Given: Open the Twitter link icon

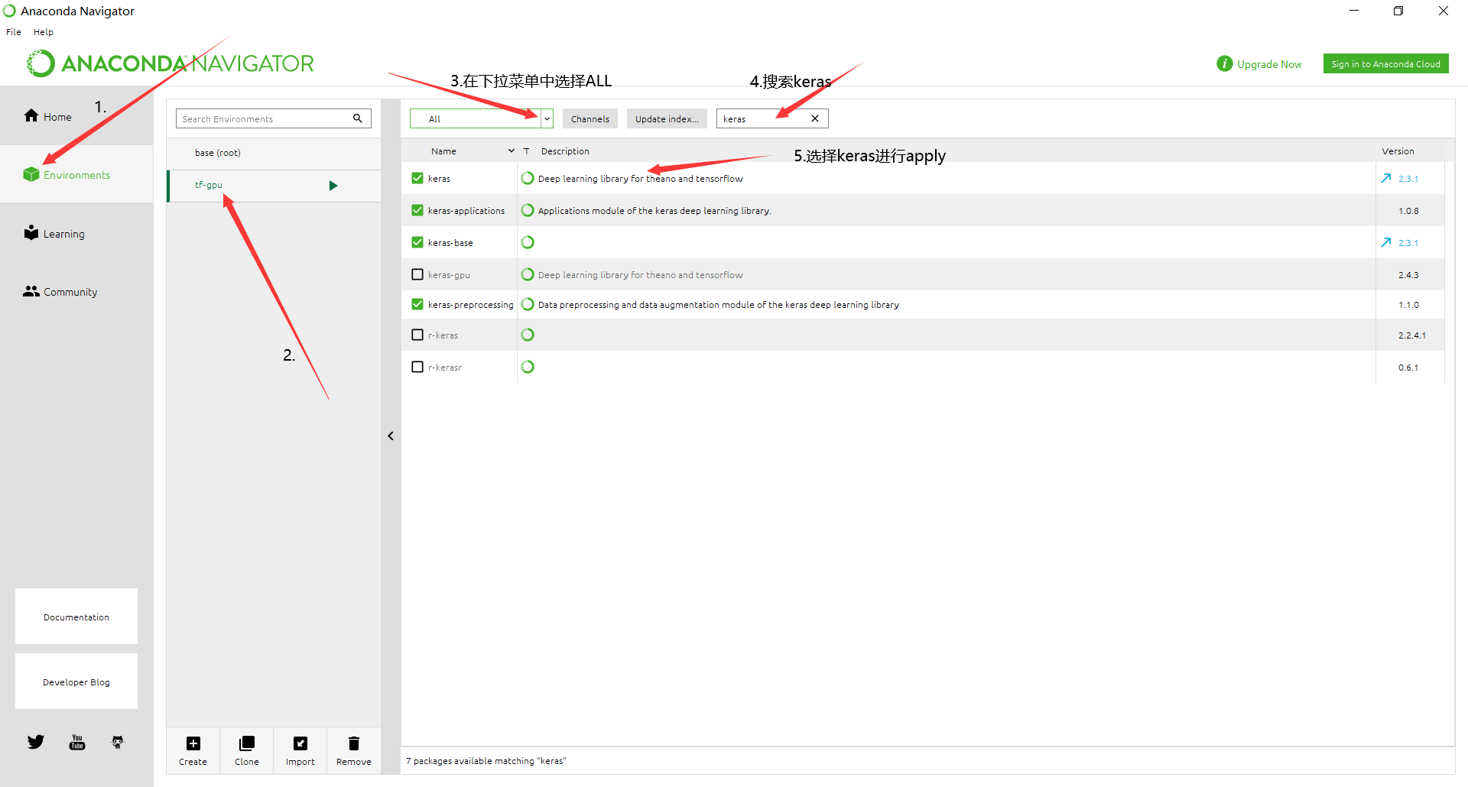Looking at the screenshot, I should tap(36, 742).
